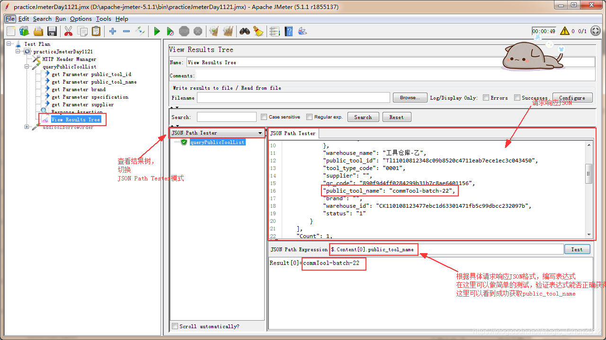Click the JMeter feather icon in toolbar

[302, 31]
